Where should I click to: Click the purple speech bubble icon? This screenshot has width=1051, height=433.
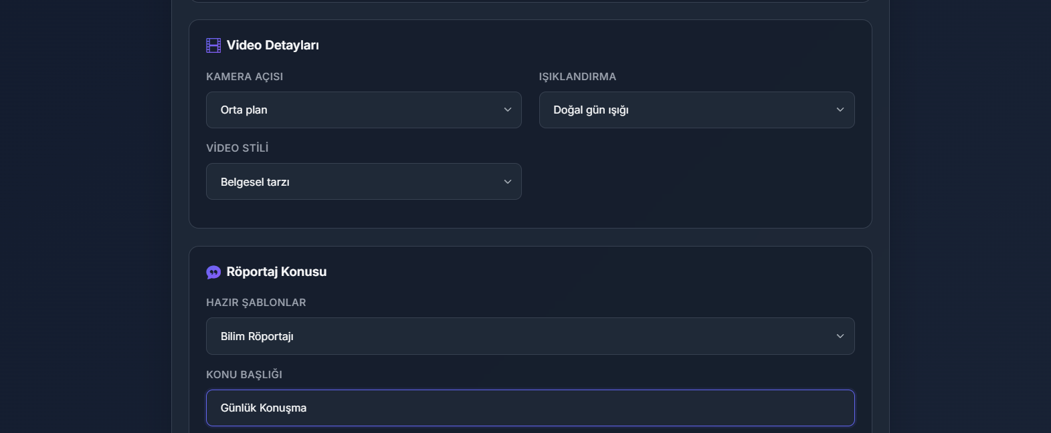tap(213, 272)
